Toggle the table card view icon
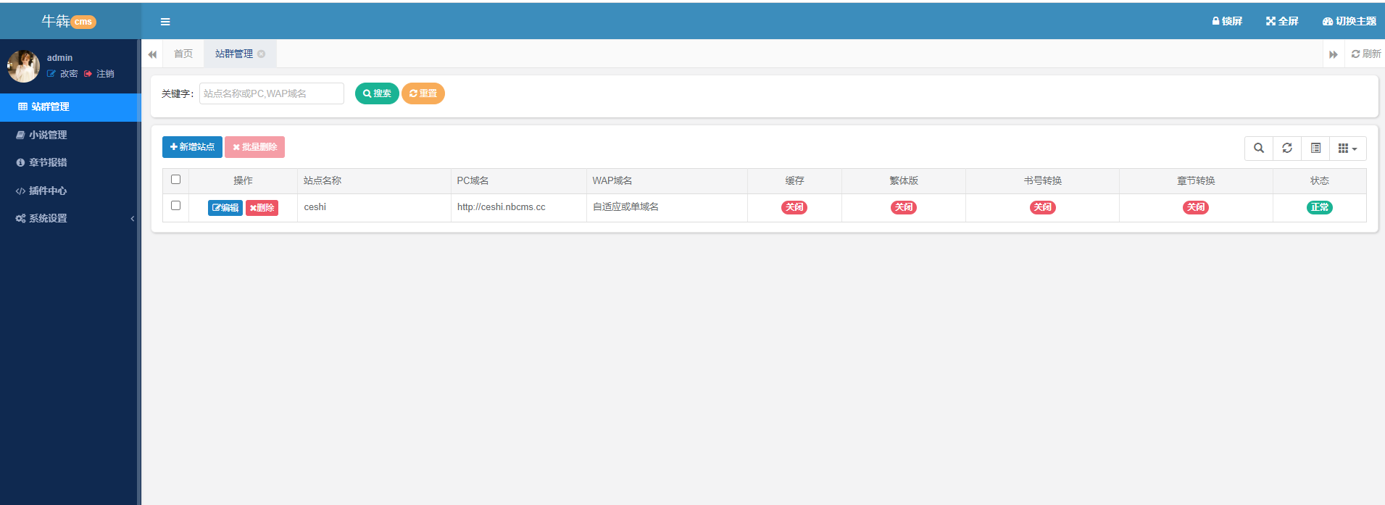 (1315, 148)
